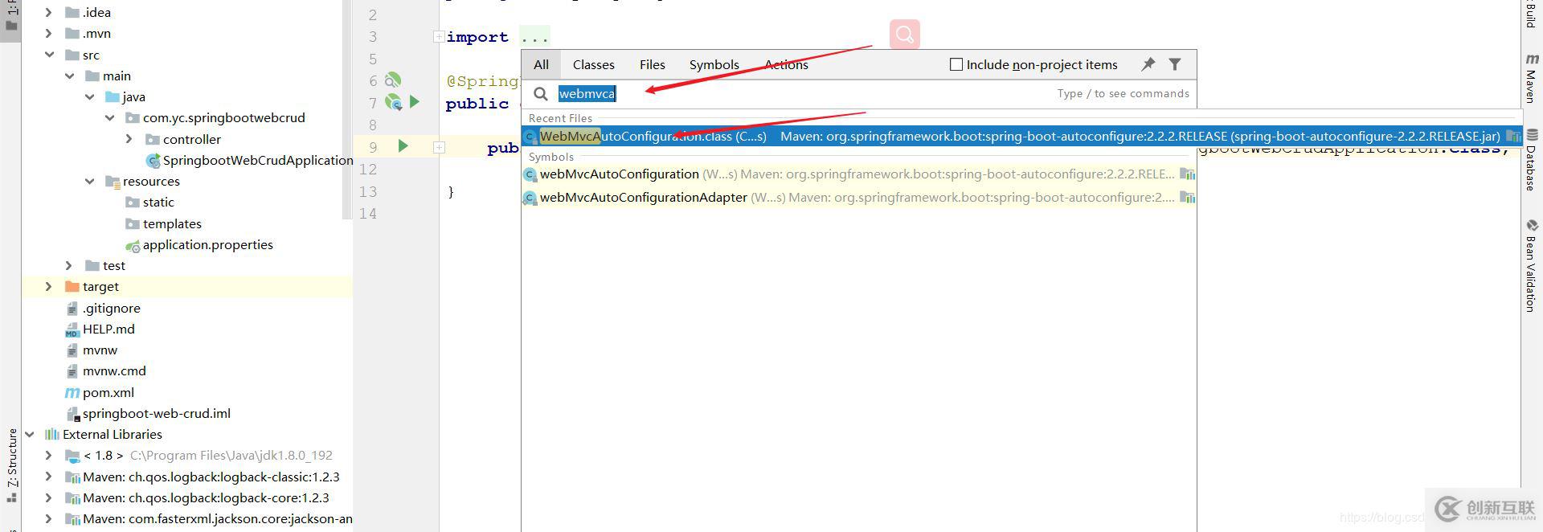Select Maven logback-core:1.2.3 library
Viewport: 1543px width, 532px height.
[x=206, y=497]
